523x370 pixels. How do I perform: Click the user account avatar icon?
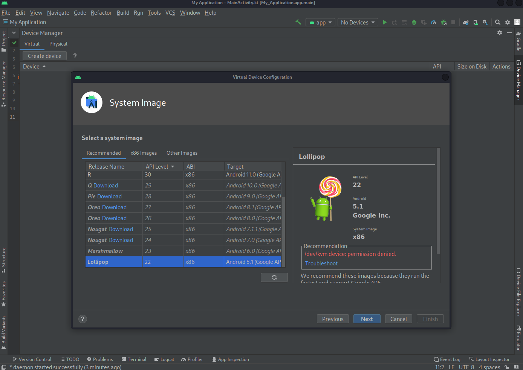click(517, 22)
